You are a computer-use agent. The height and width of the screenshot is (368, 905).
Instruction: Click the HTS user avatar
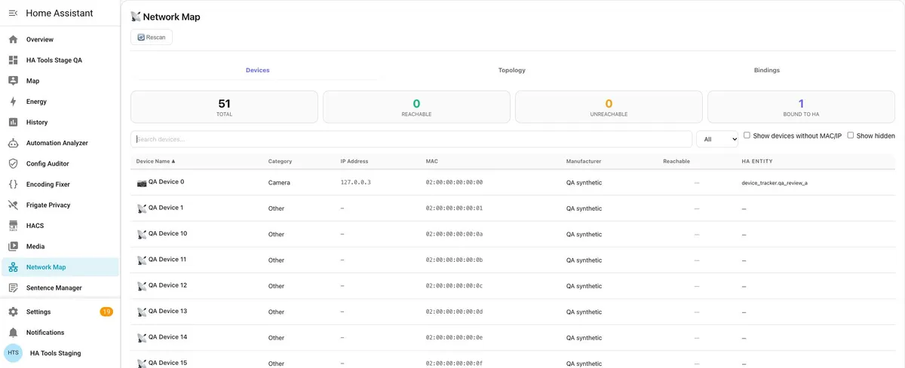(x=14, y=353)
